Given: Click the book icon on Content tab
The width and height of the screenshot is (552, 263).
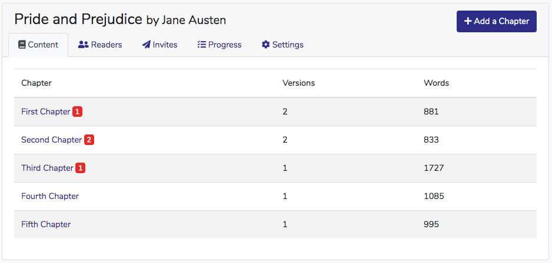Looking at the screenshot, I should [22, 45].
